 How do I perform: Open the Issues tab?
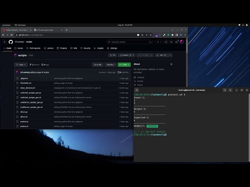tap(19, 48)
